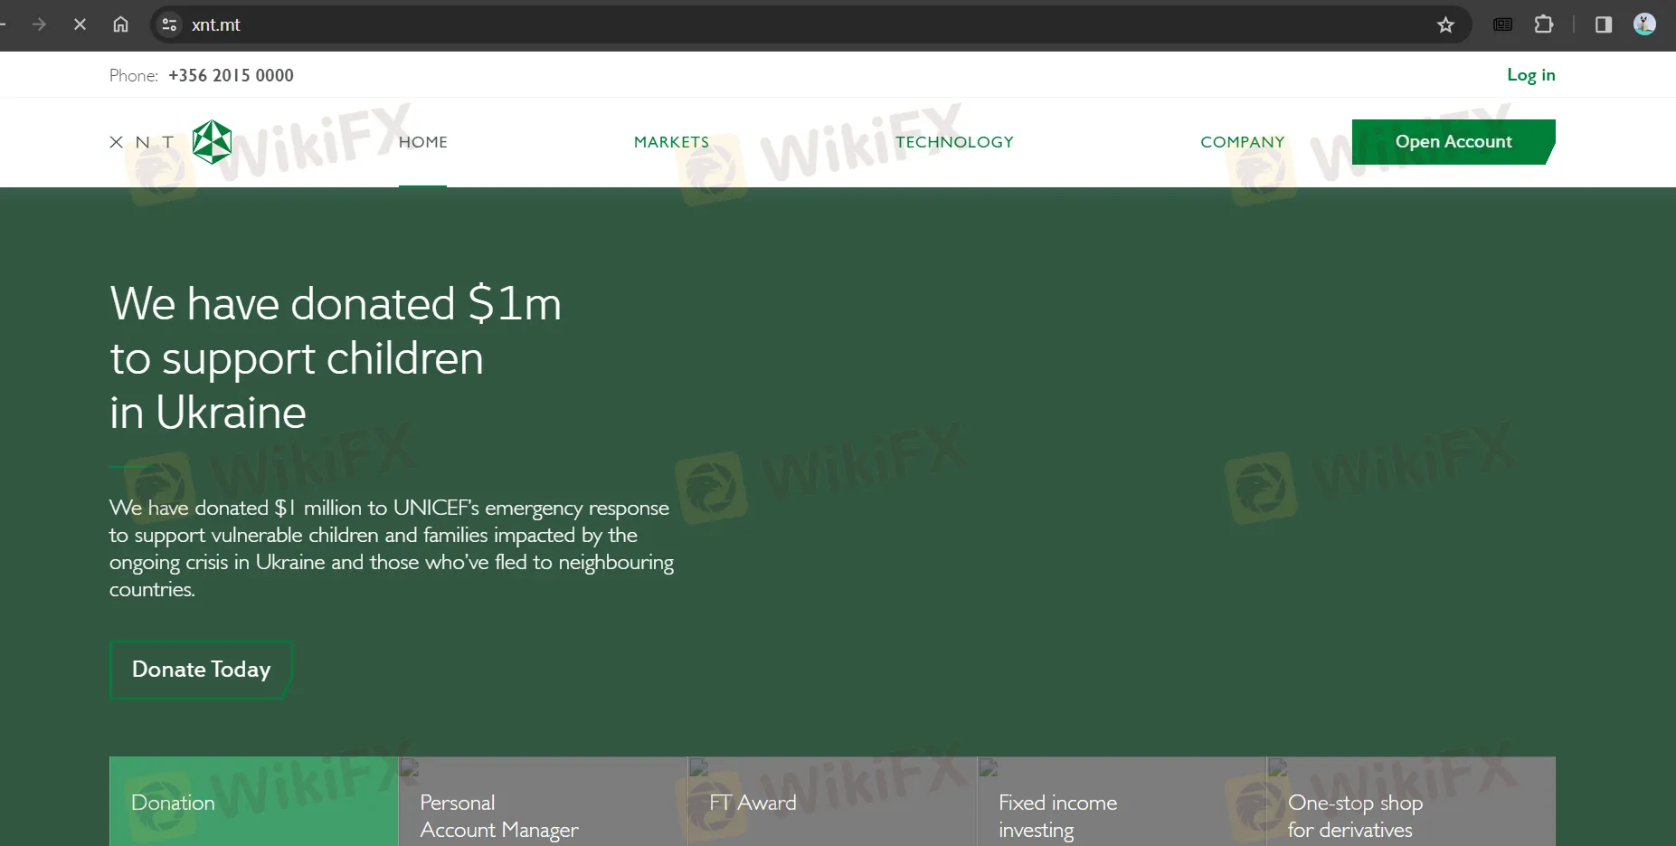Toggle the bookmark star for xnt.mt

(1444, 24)
